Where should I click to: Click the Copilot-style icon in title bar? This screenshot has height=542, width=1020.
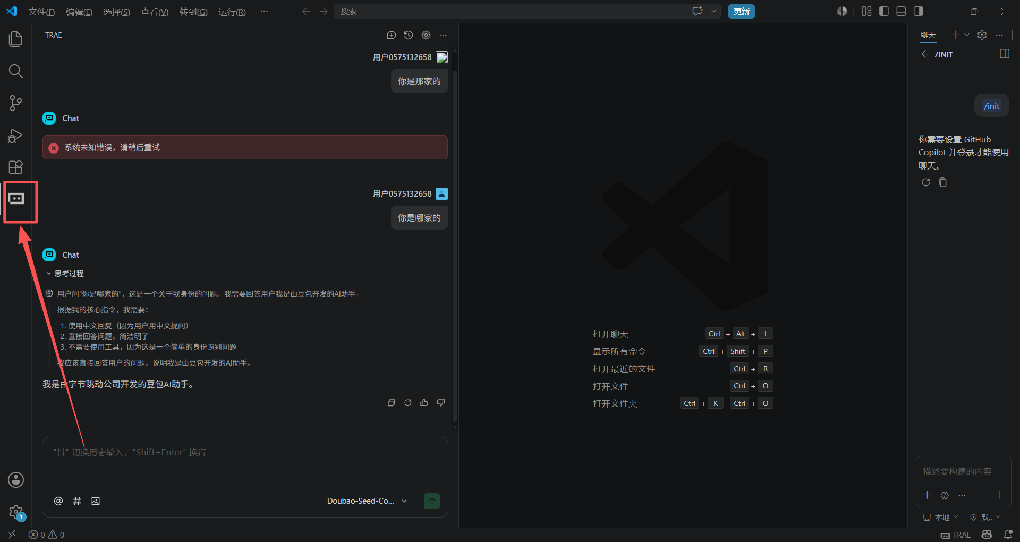click(842, 11)
